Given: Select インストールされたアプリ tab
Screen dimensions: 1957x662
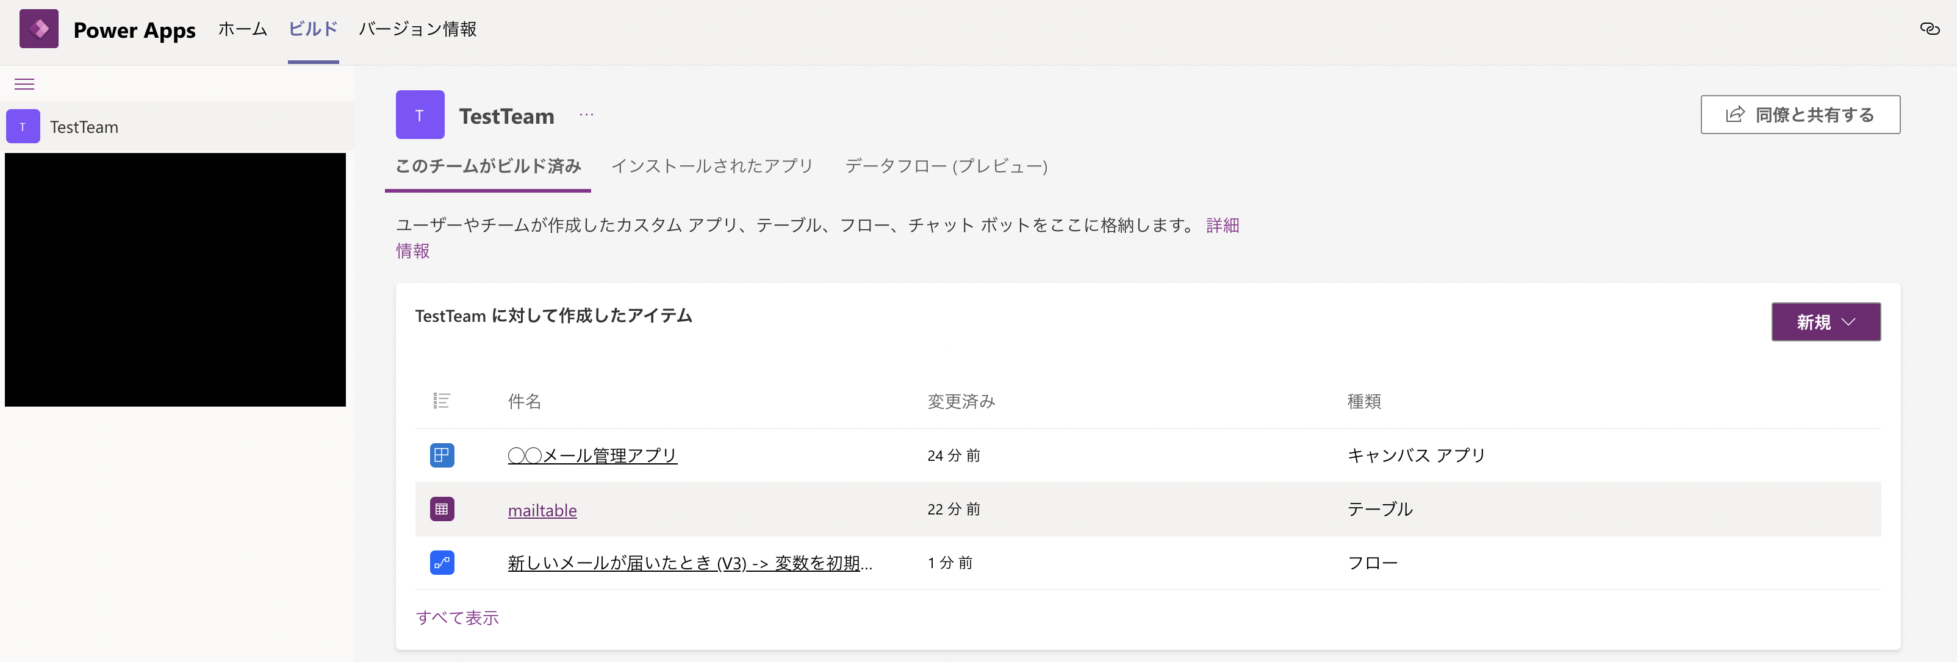Looking at the screenshot, I should point(712,166).
